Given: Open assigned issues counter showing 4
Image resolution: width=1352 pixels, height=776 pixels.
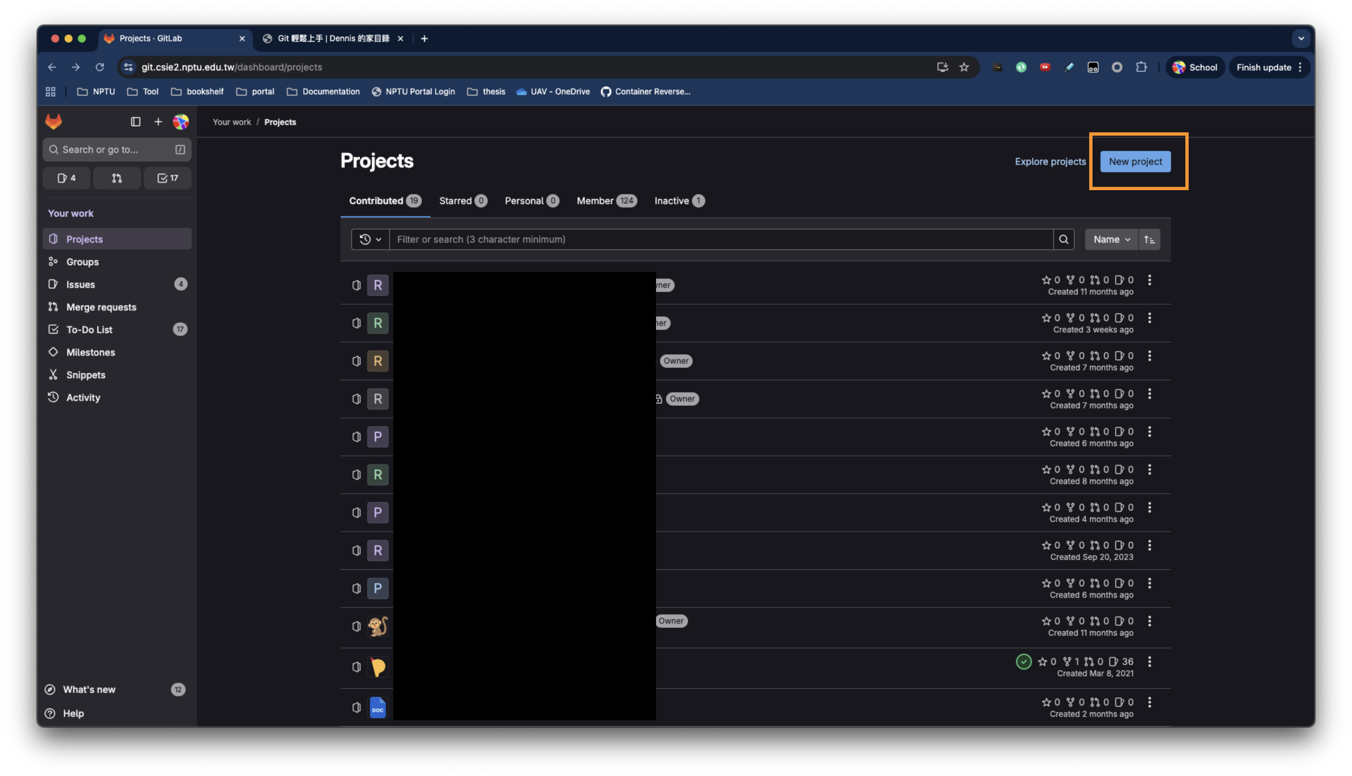Looking at the screenshot, I should click(67, 178).
